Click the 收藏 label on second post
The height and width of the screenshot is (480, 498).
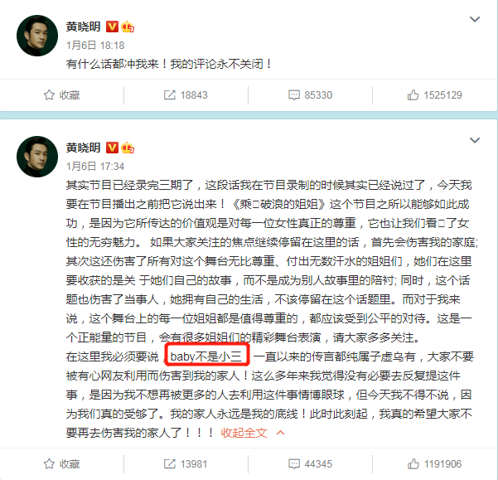70,463
